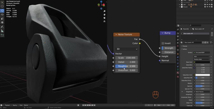Choose the Measure tool

click(x=2, y=31)
